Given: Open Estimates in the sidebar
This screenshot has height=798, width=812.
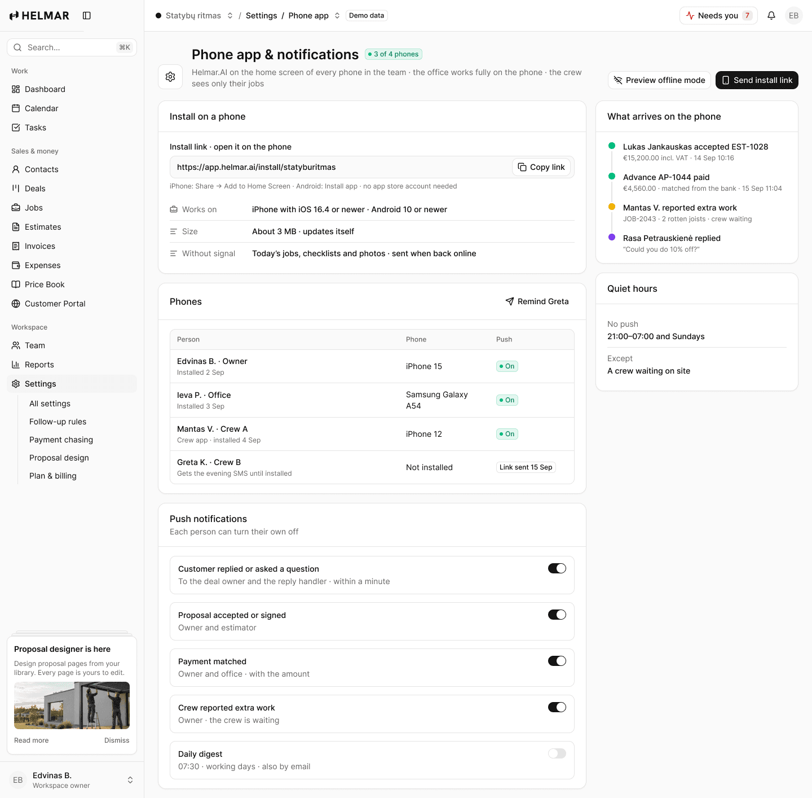Looking at the screenshot, I should point(72,227).
